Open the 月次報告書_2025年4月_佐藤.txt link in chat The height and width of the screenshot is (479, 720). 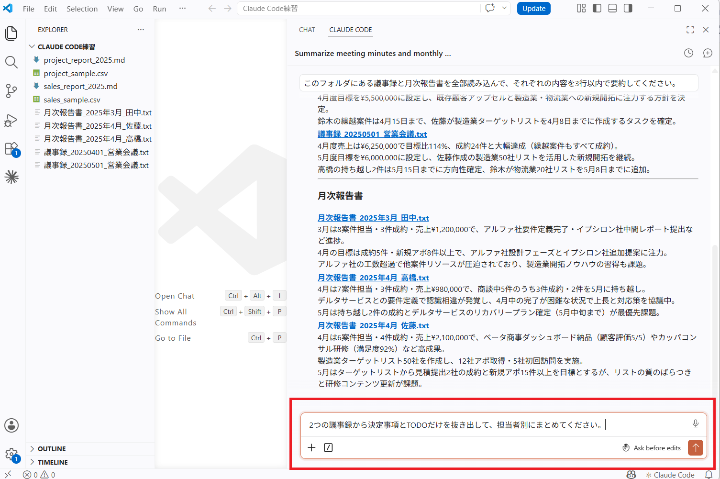373,325
